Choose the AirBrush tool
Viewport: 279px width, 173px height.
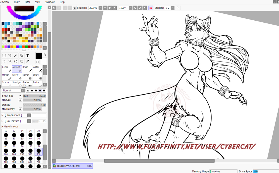(17, 69)
